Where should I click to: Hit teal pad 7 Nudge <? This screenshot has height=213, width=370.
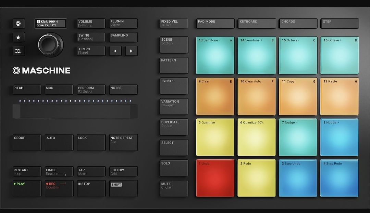click(298, 137)
